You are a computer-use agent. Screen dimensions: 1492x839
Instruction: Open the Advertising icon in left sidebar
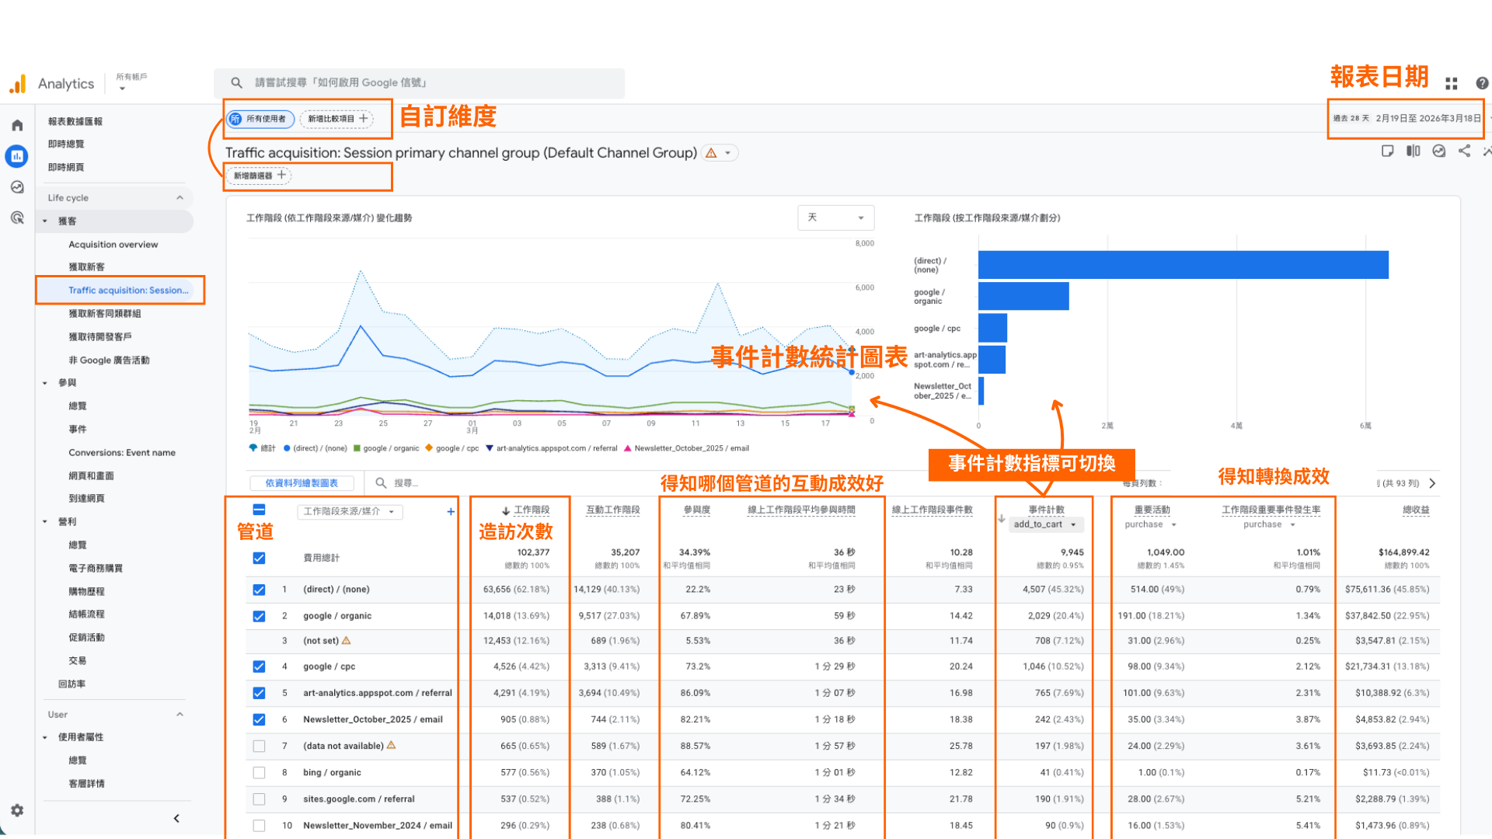[x=17, y=218]
